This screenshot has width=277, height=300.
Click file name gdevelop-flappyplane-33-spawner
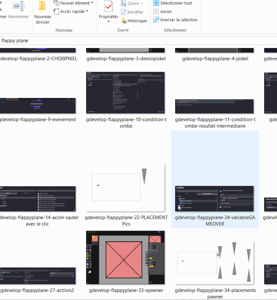(x=126, y=290)
